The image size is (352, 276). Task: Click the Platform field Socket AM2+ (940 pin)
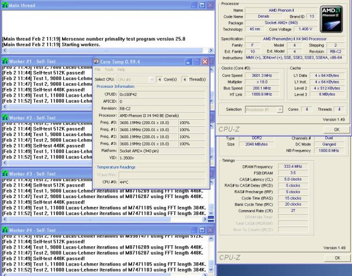coord(162,151)
